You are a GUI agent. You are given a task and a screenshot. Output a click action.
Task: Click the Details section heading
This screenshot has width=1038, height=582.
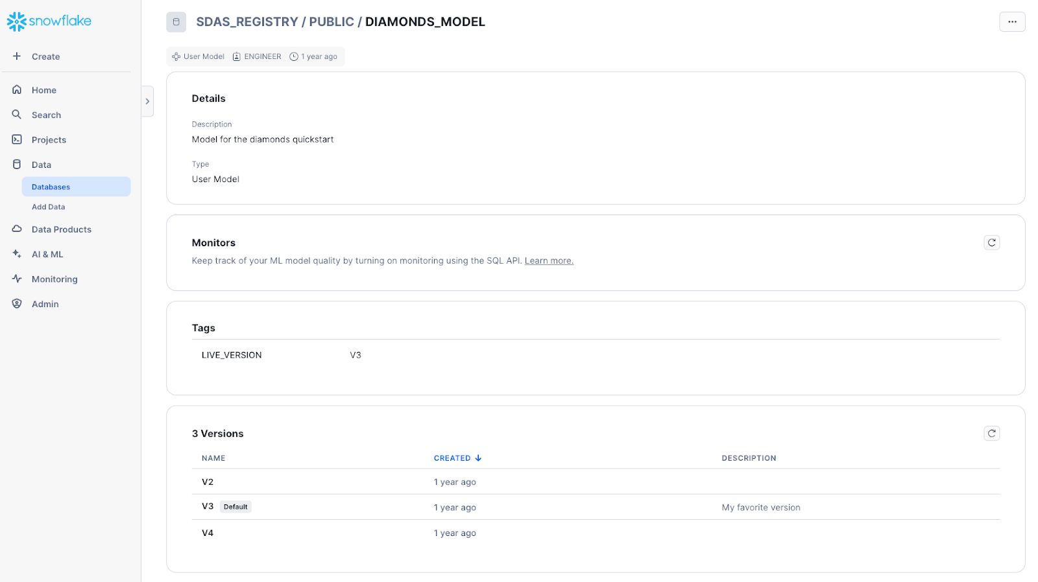coord(209,99)
